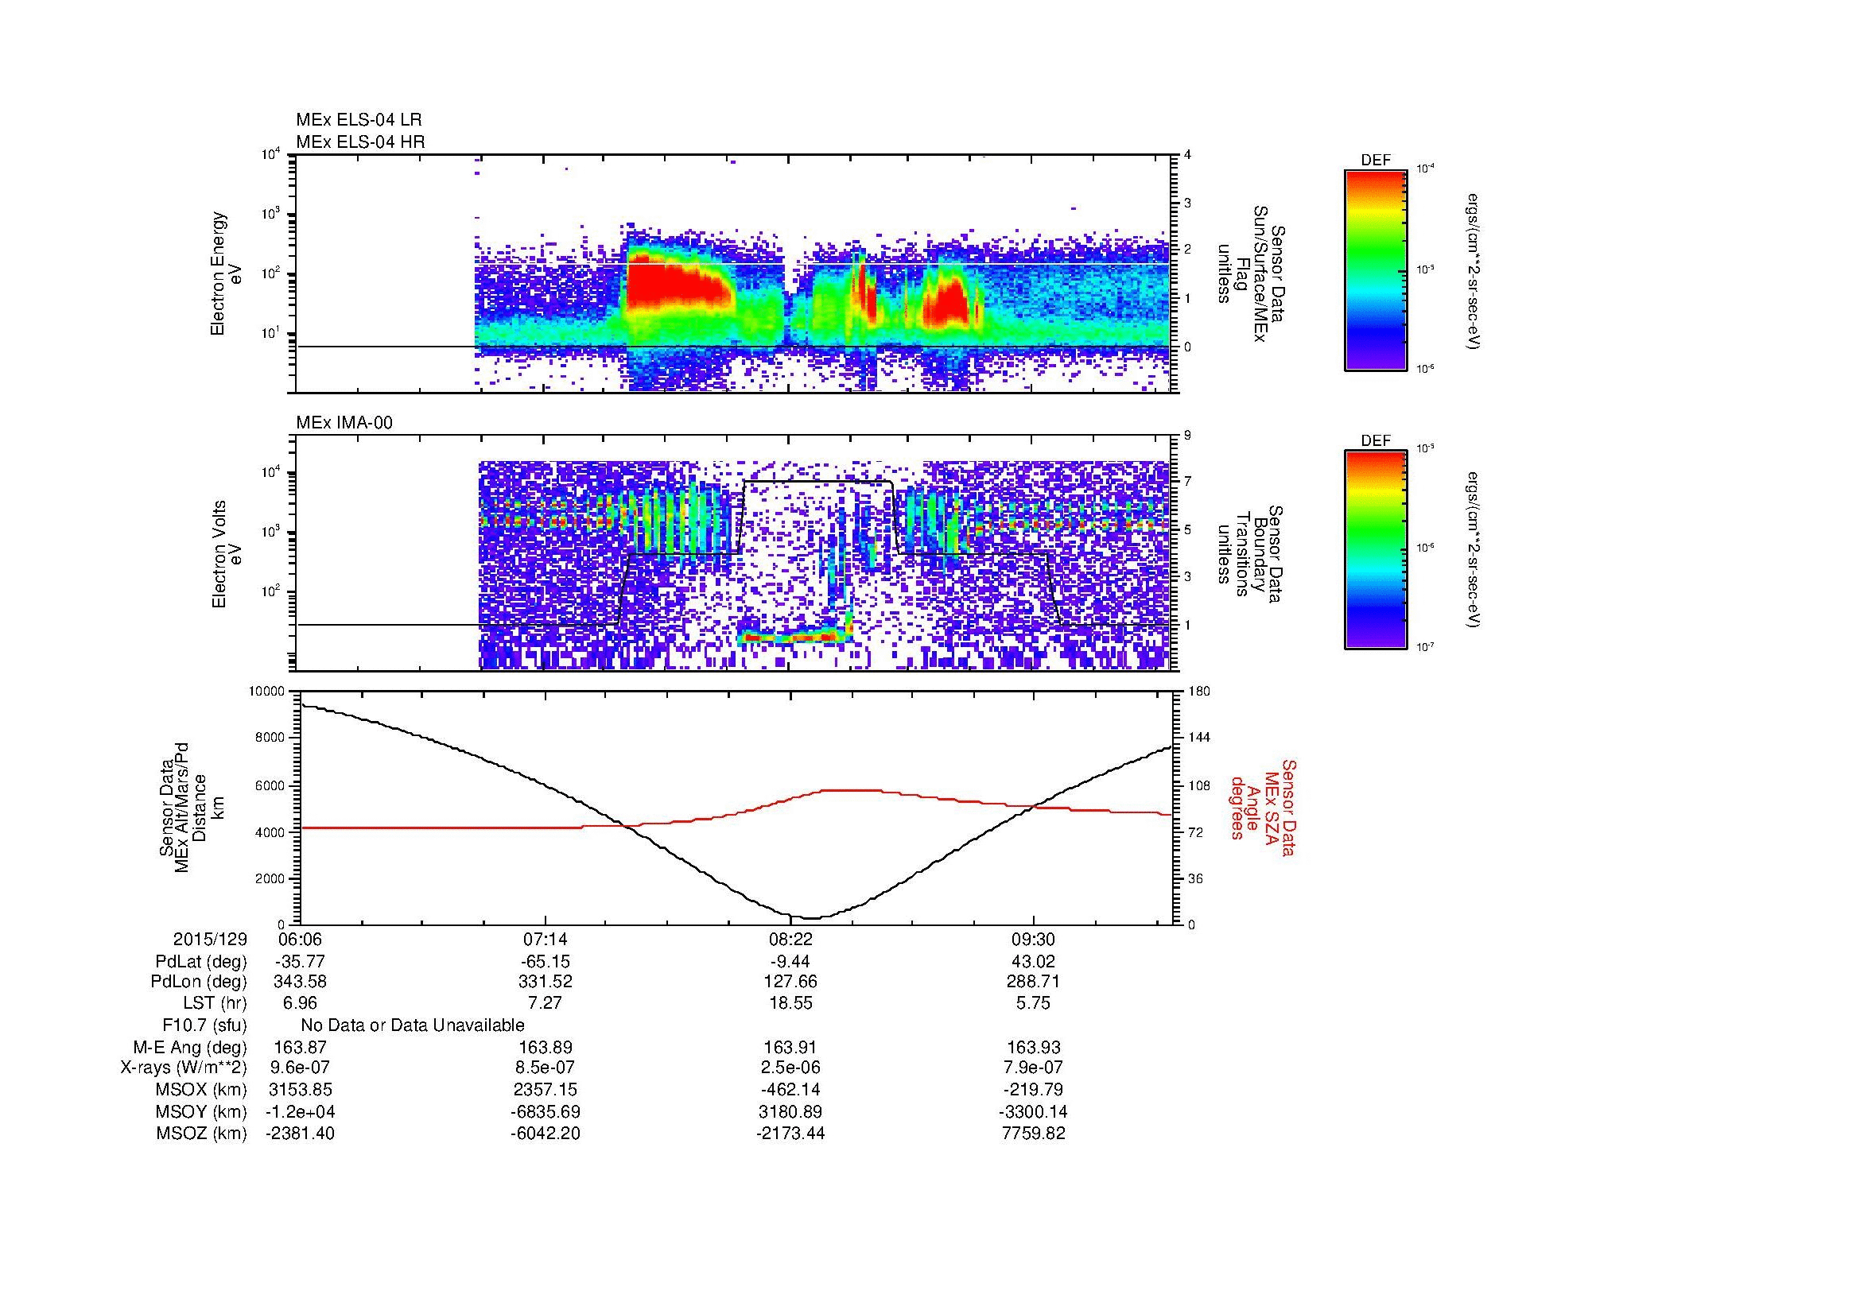Click LST value 18.55

tap(790, 1003)
